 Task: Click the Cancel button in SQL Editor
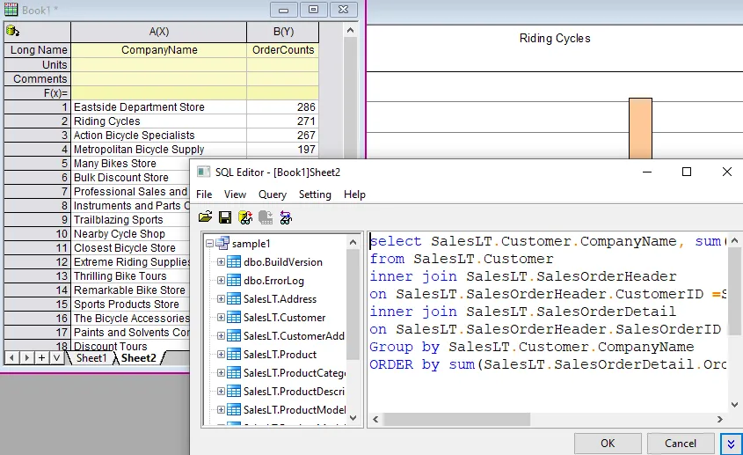(x=681, y=444)
